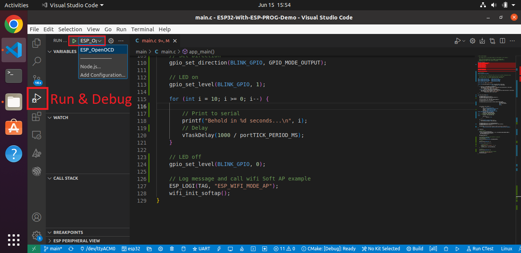Click the [all] build target in the status bar

(x=433, y=249)
